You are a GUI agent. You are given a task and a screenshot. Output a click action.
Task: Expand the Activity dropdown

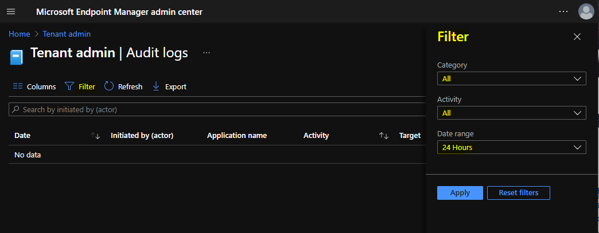pyautogui.click(x=511, y=113)
